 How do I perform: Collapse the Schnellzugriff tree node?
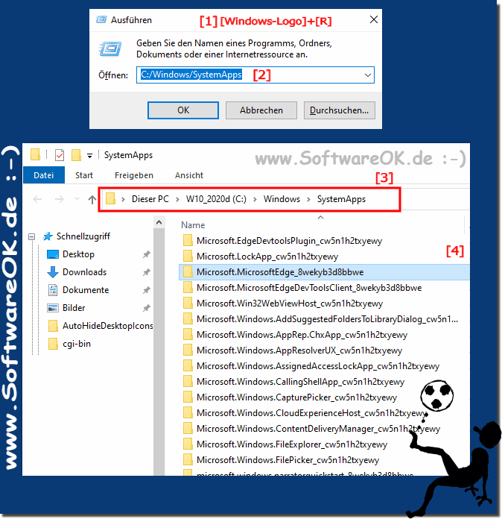32,236
